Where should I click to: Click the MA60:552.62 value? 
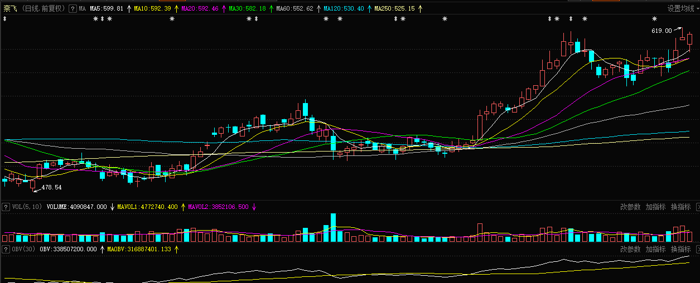pyautogui.click(x=295, y=9)
